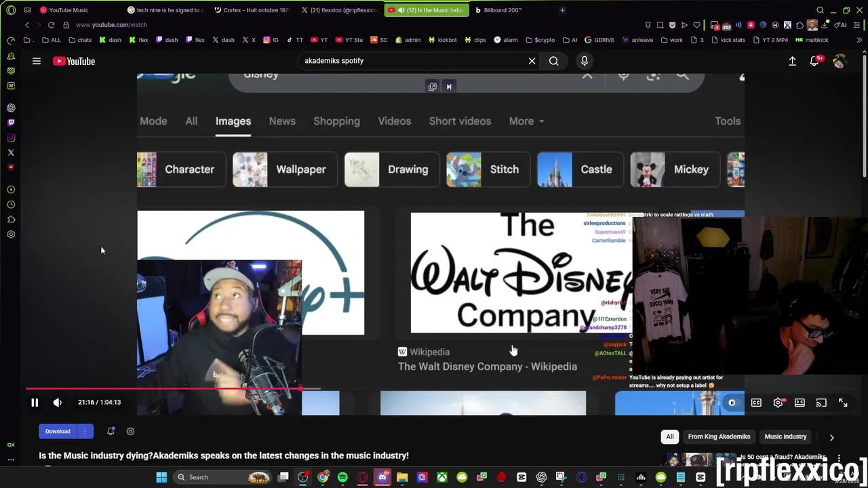This screenshot has width=868, height=488.
Task: Enter fullscreen on the video player
Action: tap(843, 403)
